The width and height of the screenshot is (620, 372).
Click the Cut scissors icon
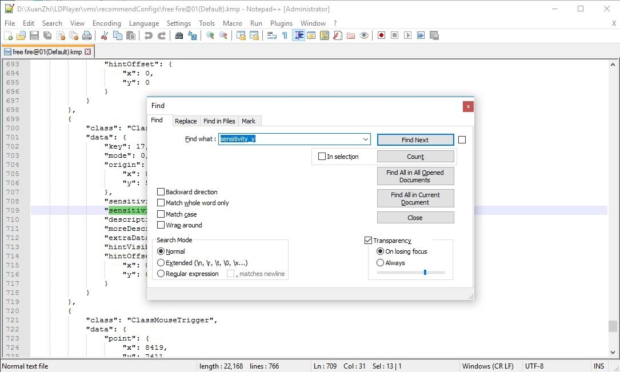(x=105, y=35)
